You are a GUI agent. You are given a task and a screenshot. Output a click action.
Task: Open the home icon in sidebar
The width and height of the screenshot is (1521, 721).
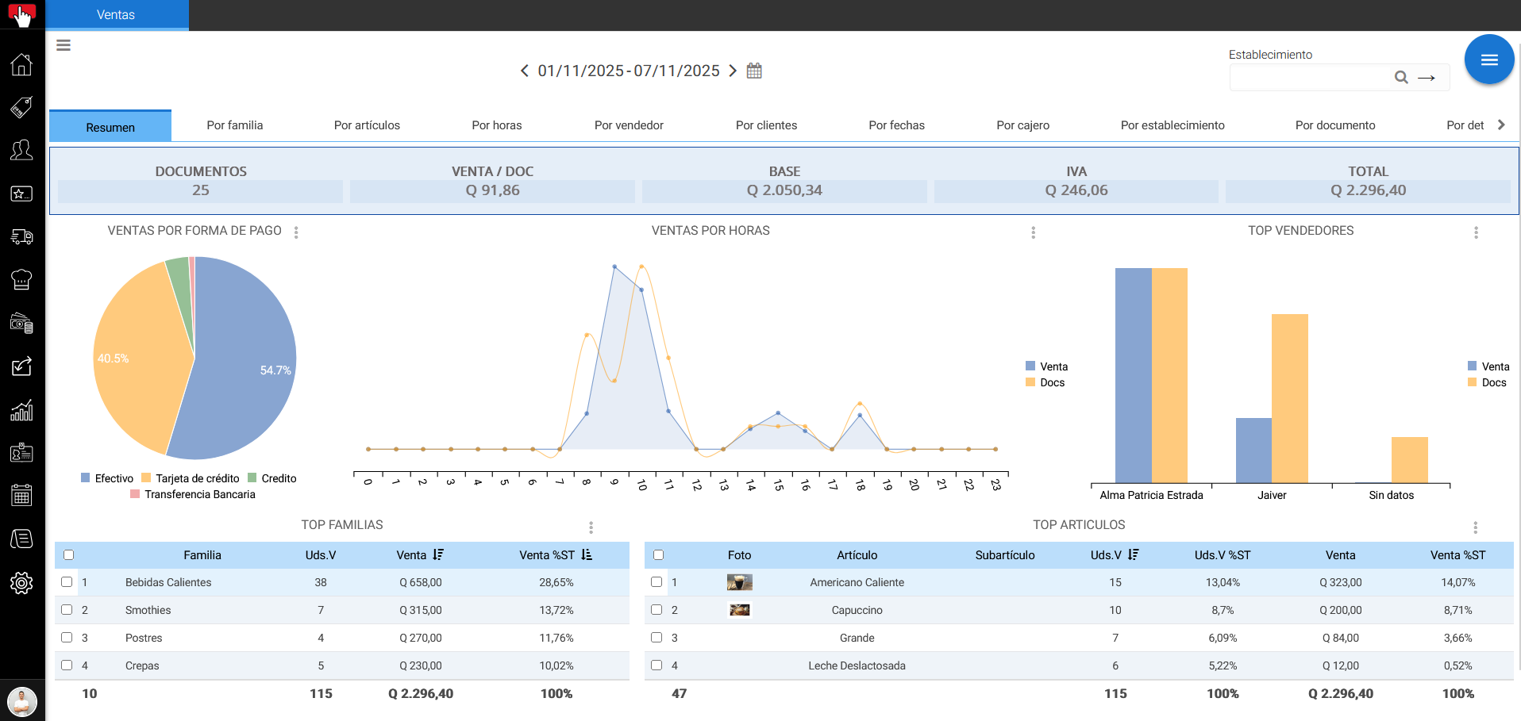coord(21,64)
